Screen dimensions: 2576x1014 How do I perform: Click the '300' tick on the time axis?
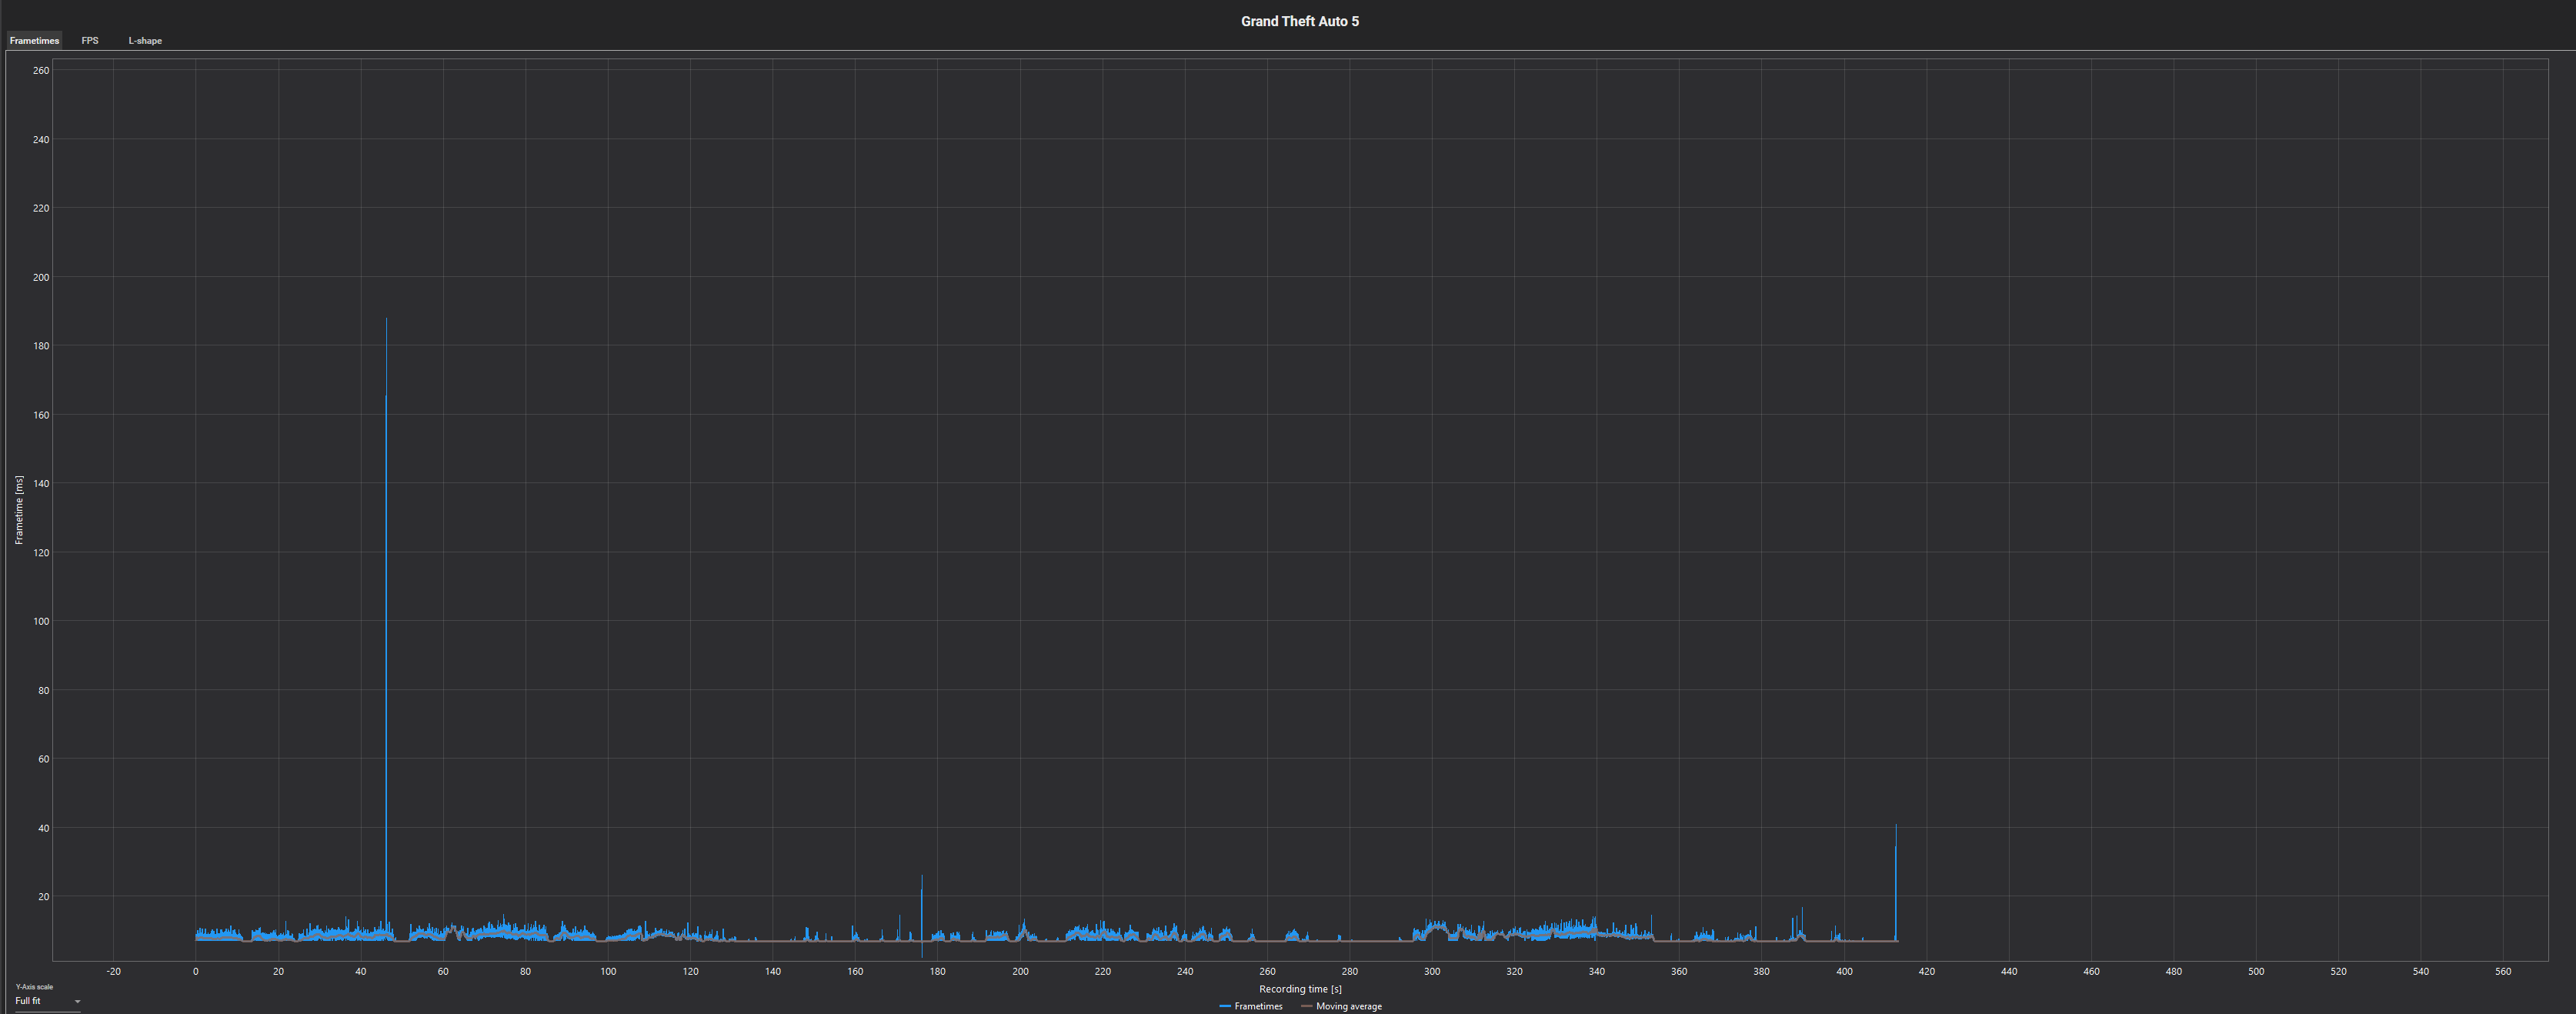pyautogui.click(x=1432, y=971)
